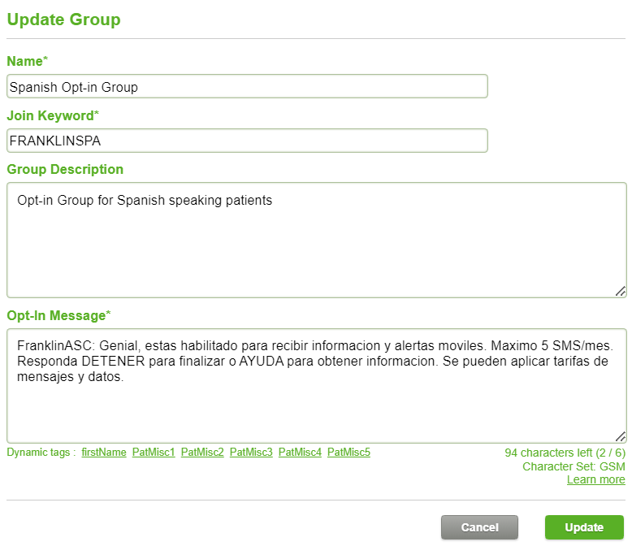The image size is (632, 546).
Task: Click the Cancel button
Action: pyautogui.click(x=479, y=527)
